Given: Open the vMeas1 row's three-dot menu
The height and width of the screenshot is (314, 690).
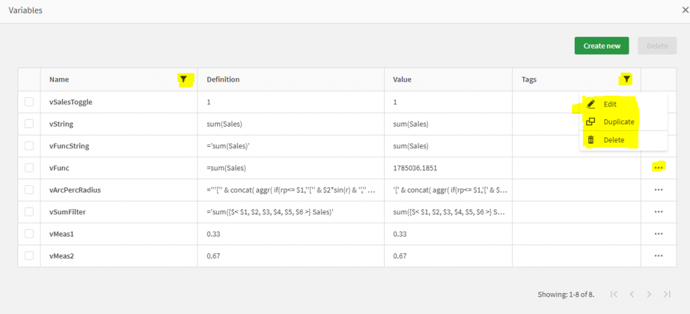Looking at the screenshot, I should coord(658,234).
